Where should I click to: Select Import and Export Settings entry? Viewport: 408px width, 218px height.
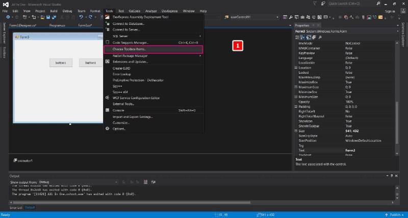coord(154,117)
